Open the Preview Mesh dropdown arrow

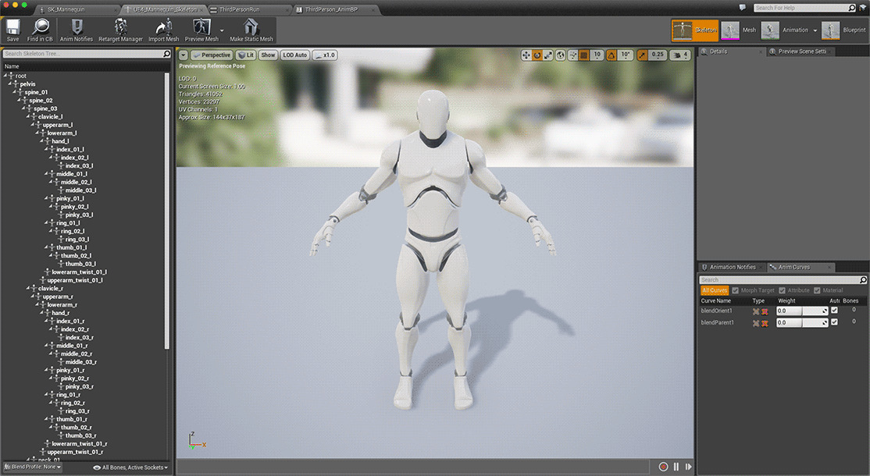[x=223, y=31]
